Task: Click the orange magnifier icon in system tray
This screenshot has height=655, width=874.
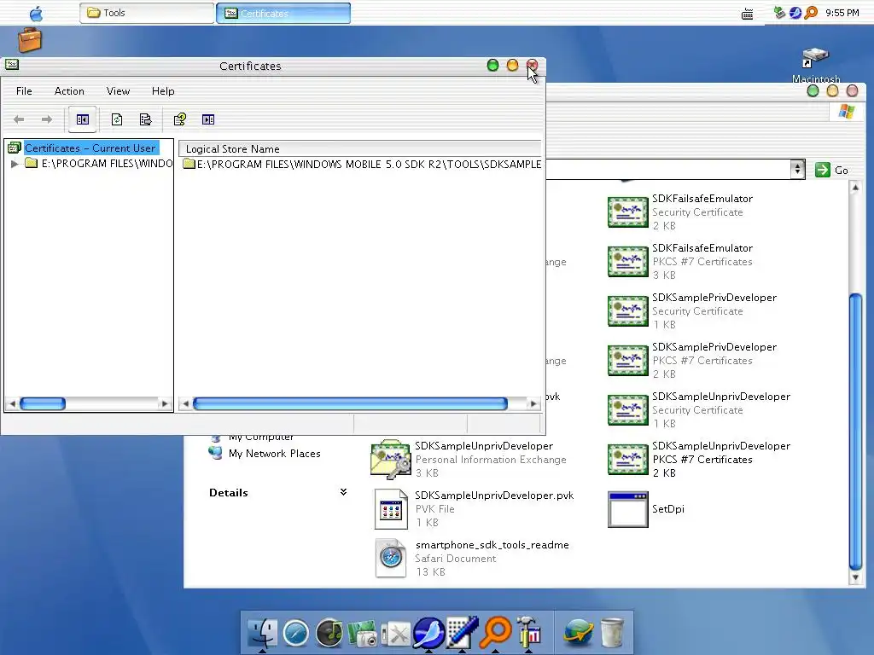Action: (x=811, y=12)
